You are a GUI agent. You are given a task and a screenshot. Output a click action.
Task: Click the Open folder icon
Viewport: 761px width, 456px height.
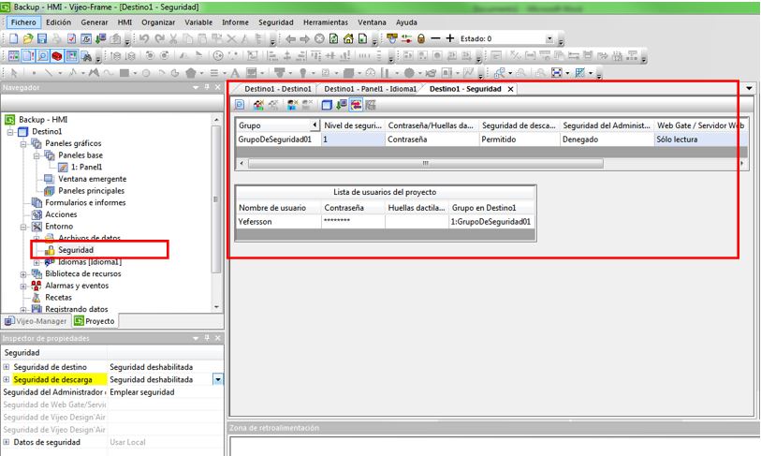[28, 38]
